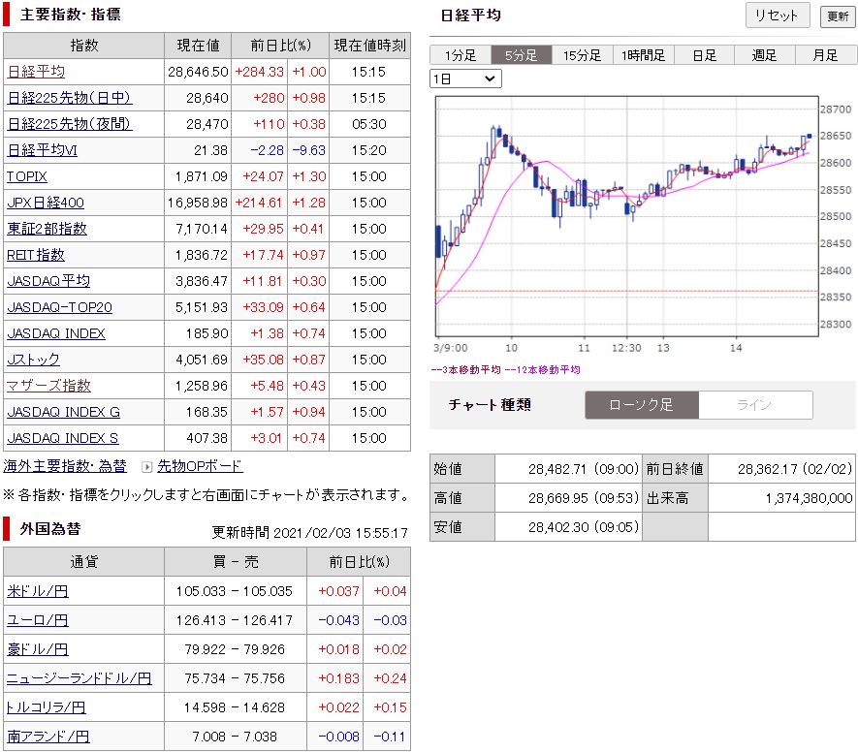Switch chart to 月足 tab
858x753 pixels.
[825, 55]
